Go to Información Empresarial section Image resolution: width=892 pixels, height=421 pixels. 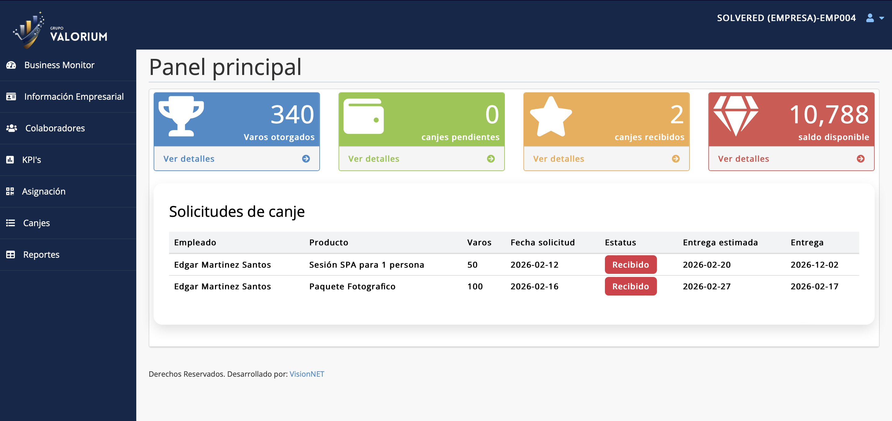point(68,97)
